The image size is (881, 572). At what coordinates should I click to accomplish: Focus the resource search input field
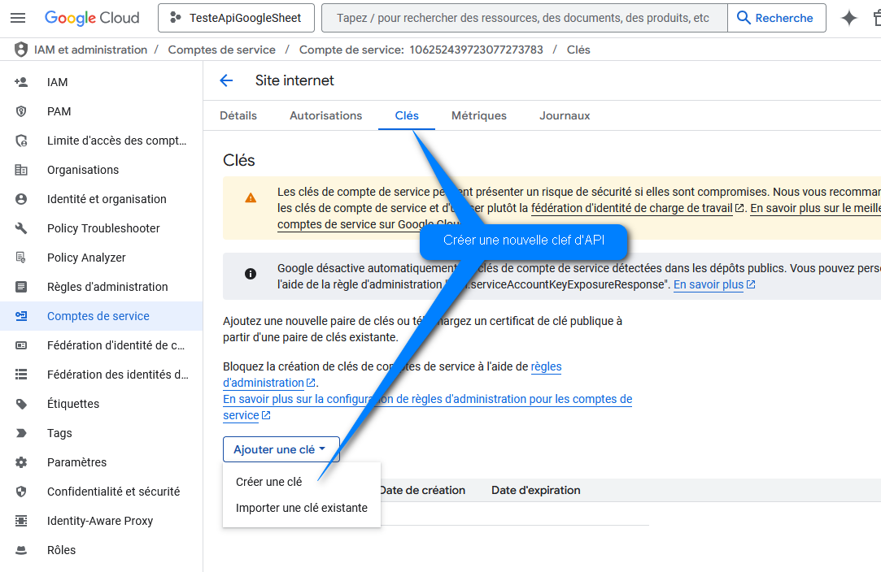pyautogui.click(x=524, y=18)
